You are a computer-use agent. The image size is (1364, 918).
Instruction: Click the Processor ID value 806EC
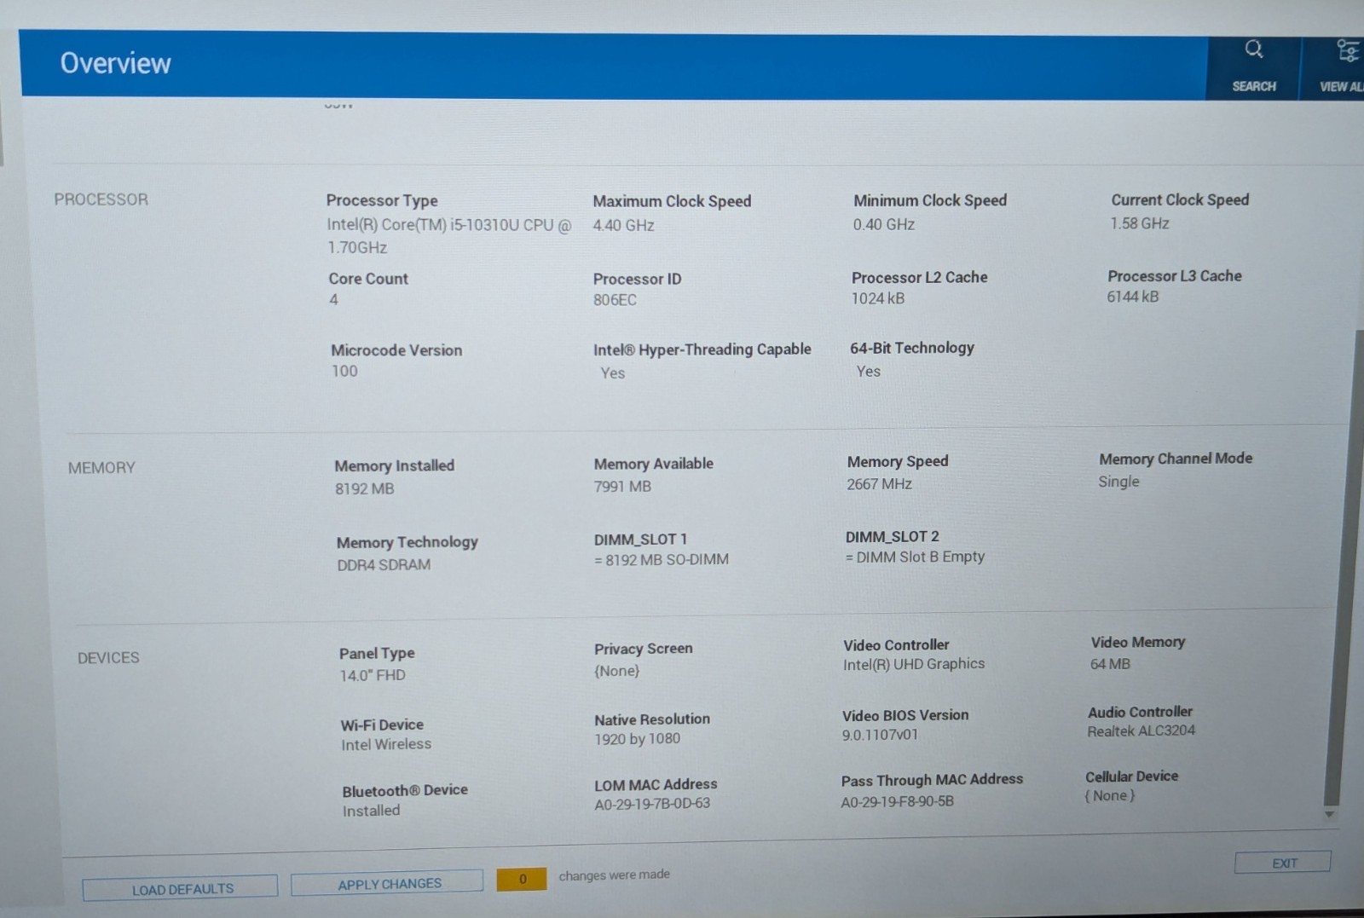tap(615, 300)
